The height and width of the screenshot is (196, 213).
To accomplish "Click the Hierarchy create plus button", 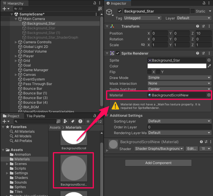I will [x=4, y=9].
